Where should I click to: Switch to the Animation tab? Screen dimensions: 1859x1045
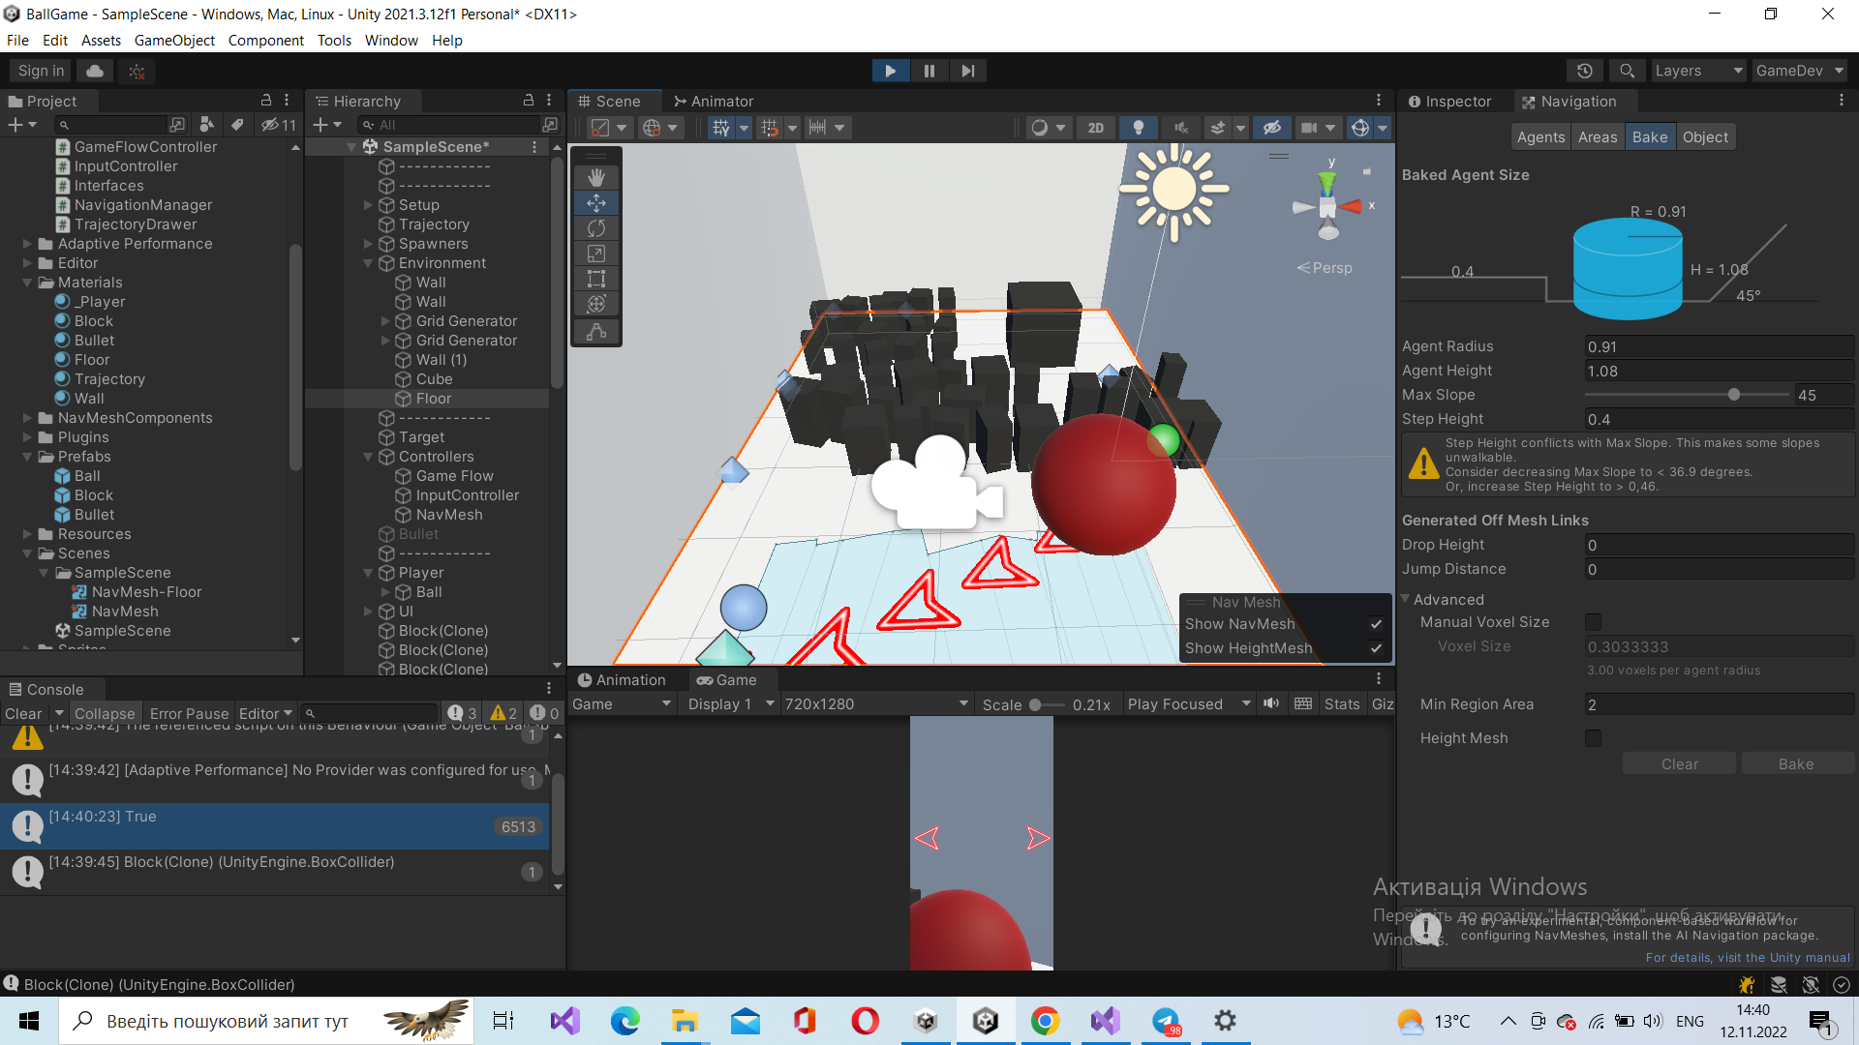(x=622, y=680)
